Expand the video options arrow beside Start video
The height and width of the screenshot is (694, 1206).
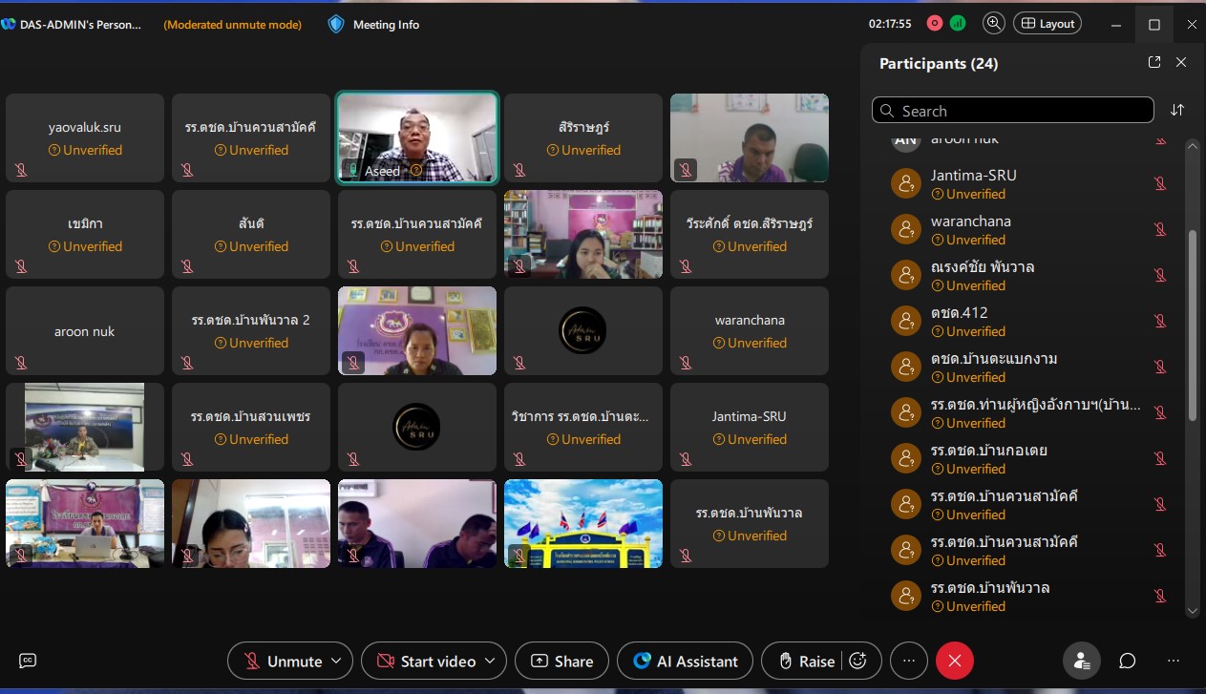point(490,661)
